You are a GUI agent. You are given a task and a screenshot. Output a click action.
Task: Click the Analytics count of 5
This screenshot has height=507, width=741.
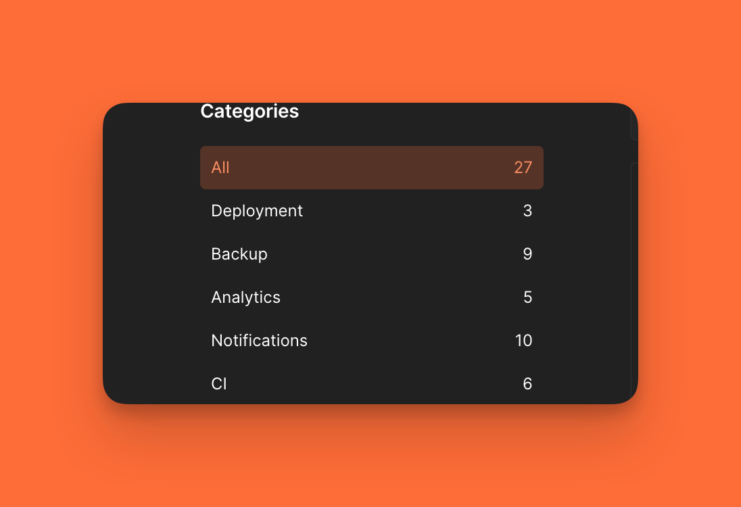pos(527,297)
